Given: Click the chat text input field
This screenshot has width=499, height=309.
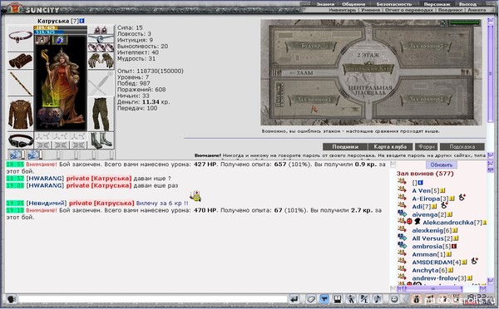Looking at the screenshot, I should click(x=153, y=299).
